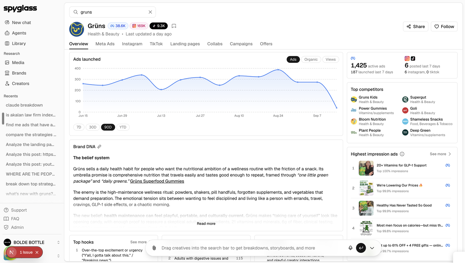Click the Meta 38.6K followers badge

tap(118, 26)
